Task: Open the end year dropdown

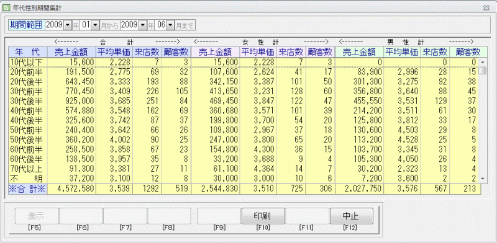Action: [x=143, y=25]
